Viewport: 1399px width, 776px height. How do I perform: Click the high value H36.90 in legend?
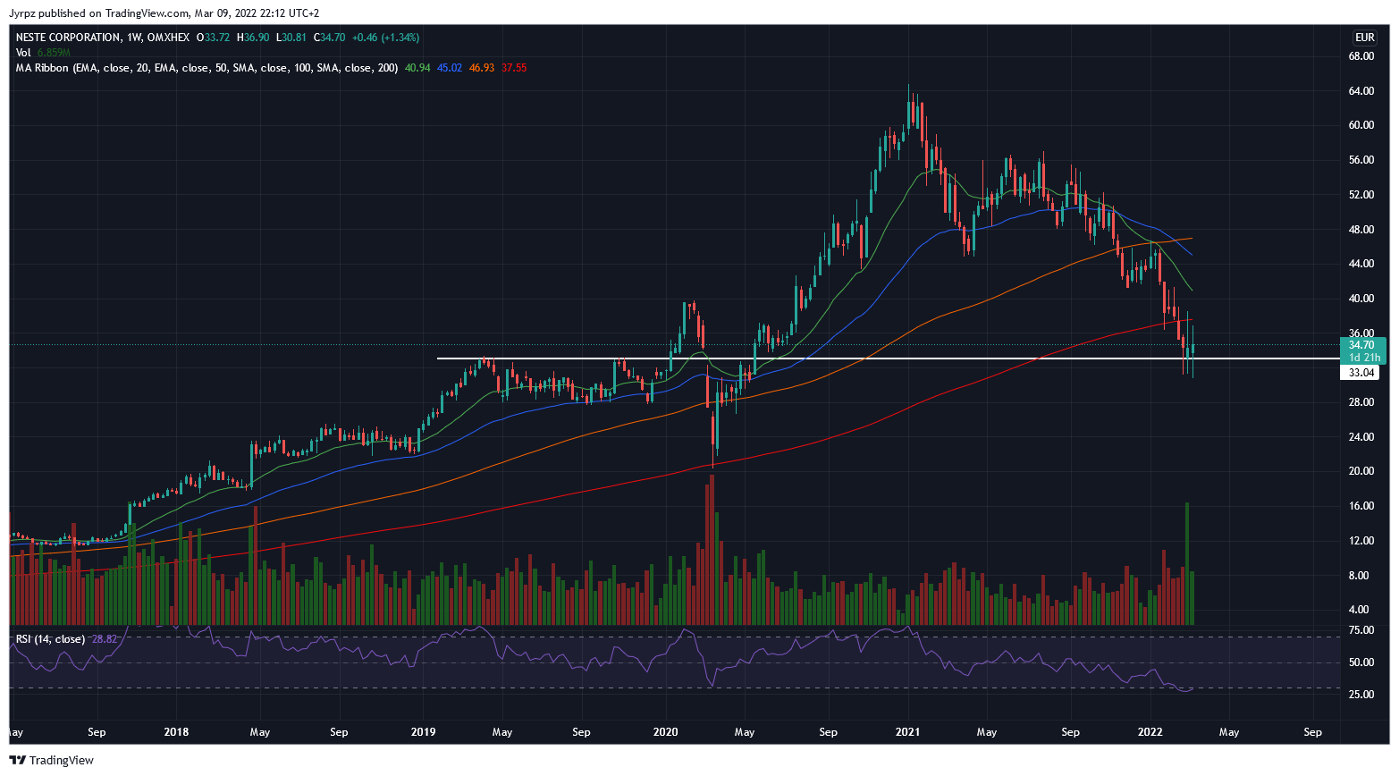point(253,38)
